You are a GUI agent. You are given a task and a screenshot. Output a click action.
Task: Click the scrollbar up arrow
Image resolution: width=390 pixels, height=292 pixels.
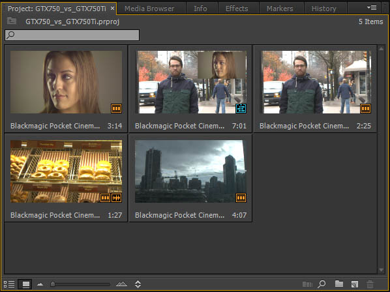coord(381,49)
